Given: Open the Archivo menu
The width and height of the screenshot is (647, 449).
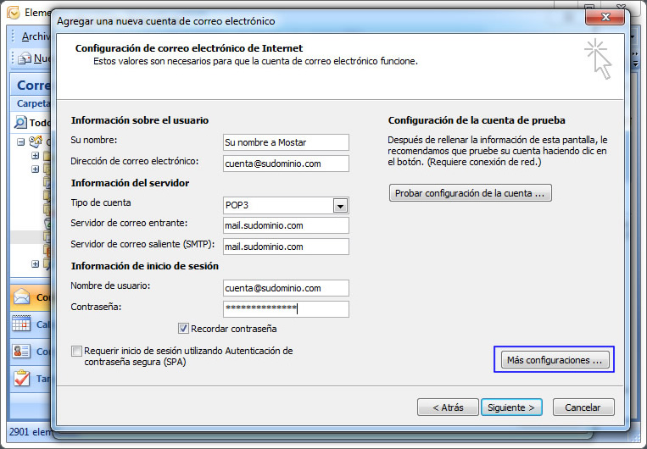Looking at the screenshot, I should (34, 36).
